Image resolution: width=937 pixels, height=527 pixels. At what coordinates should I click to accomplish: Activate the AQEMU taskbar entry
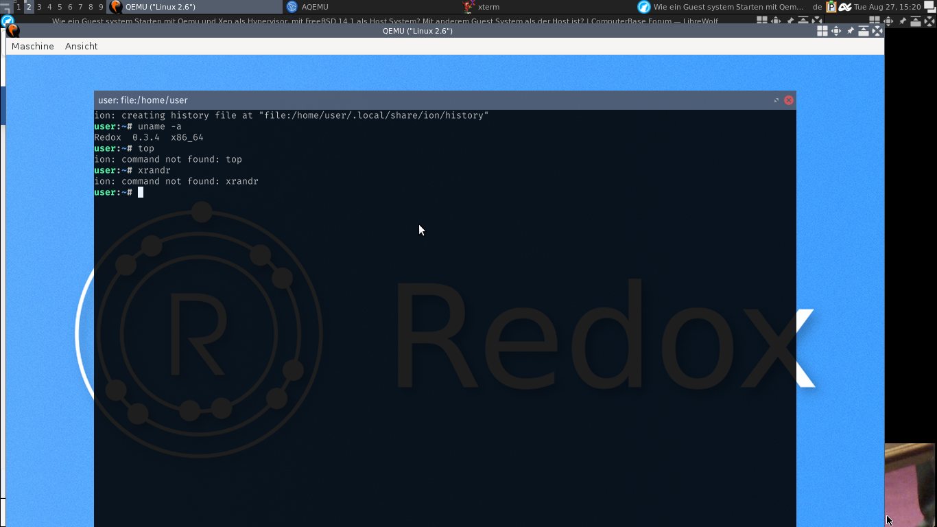coord(371,7)
